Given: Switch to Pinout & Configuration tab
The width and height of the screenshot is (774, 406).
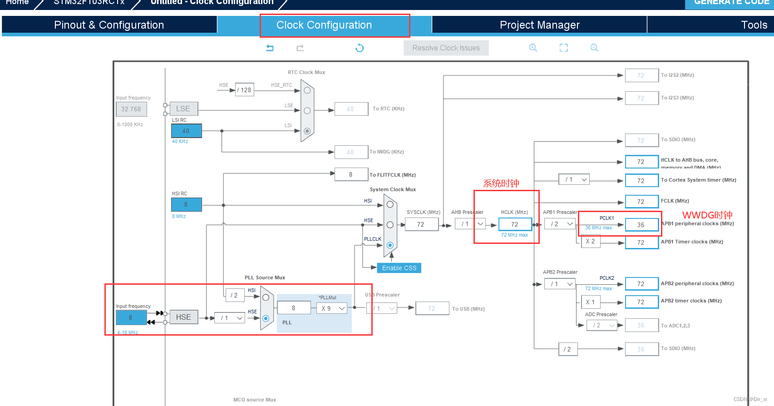Looking at the screenshot, I should pyautogui.click(x=109, y=25).
